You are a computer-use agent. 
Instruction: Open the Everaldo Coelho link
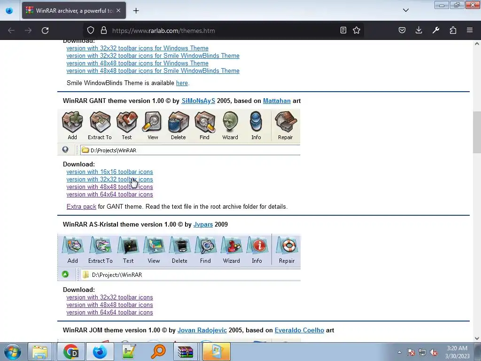(x=299, y=330)
